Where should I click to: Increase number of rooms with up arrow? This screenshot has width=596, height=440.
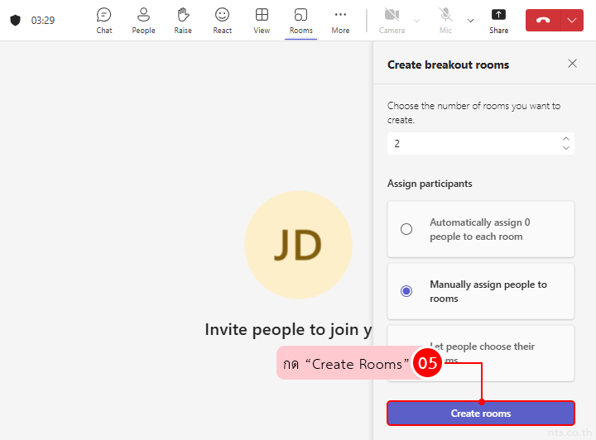coord(566,139)
